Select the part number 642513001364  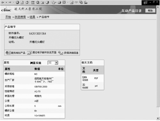(x=37, y=34)
